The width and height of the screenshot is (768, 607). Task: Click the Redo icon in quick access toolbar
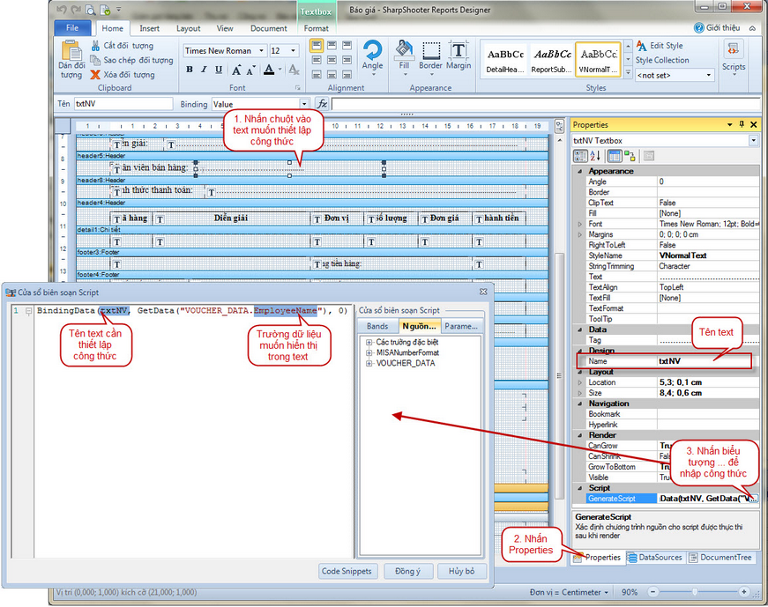[76, 10]
